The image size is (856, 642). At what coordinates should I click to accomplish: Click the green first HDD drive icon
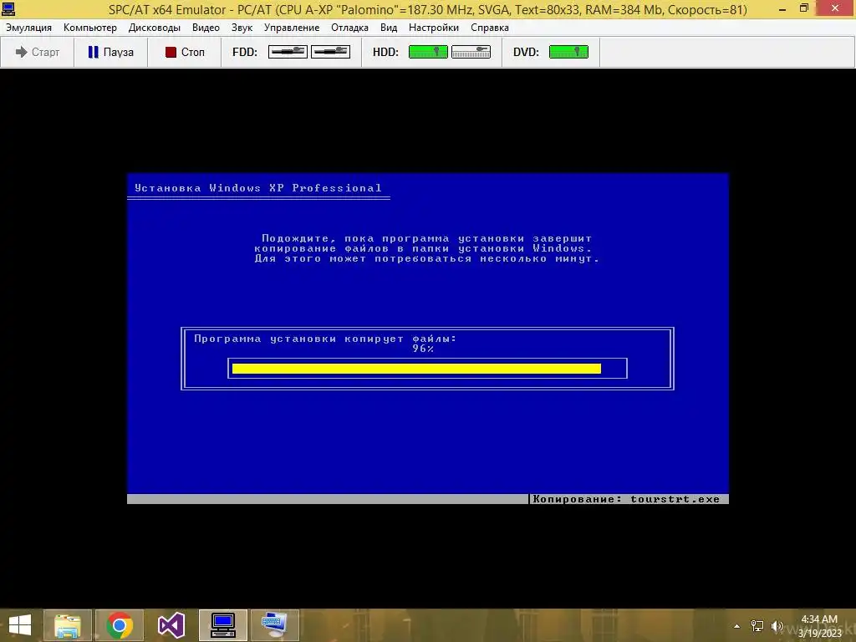pyautogui.click(x=428, y=52)
